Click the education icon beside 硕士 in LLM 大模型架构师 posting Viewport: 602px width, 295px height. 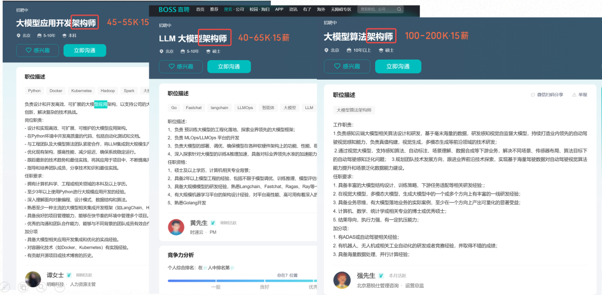point(208,51)
